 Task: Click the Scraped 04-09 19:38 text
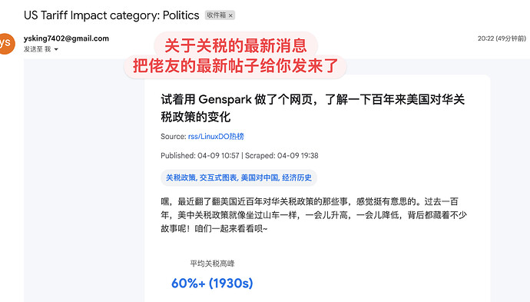tap(282, 155)
